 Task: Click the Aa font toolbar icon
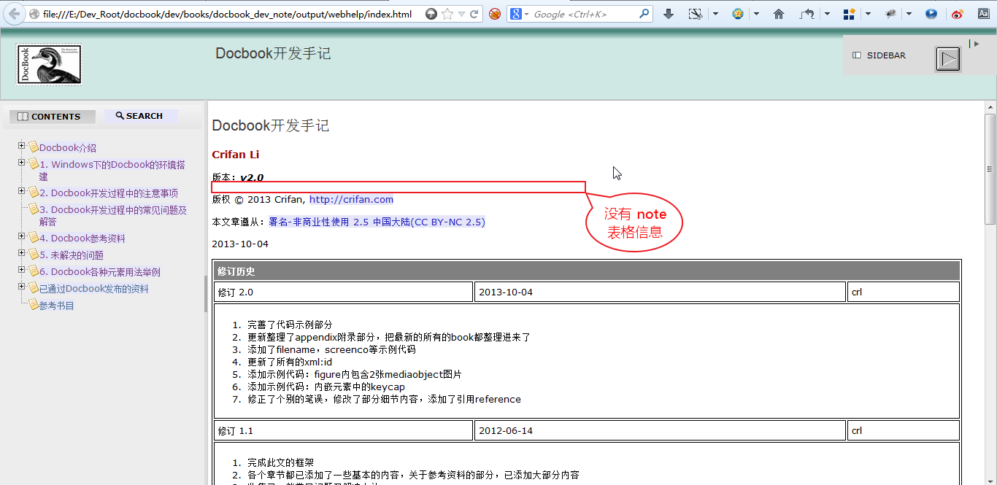983,14
